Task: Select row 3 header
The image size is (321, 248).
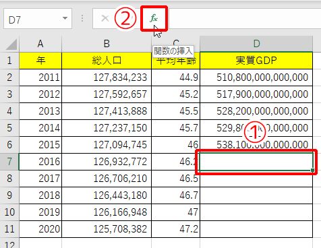Action: click(x=9, y=94)
